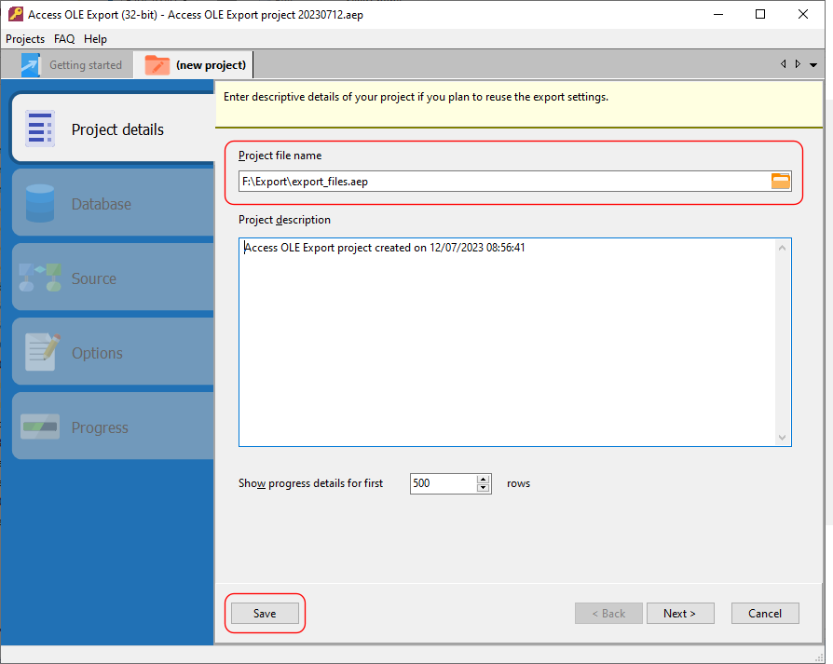Increase rows value with up spinner arrow
This screenshot has height=664, width=833.
pos(483,480)
